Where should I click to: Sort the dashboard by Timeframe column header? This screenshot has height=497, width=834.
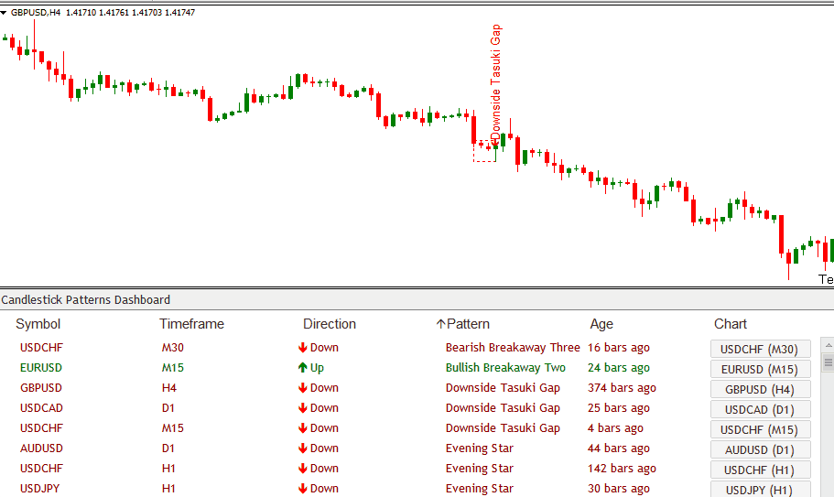[191, 324]
